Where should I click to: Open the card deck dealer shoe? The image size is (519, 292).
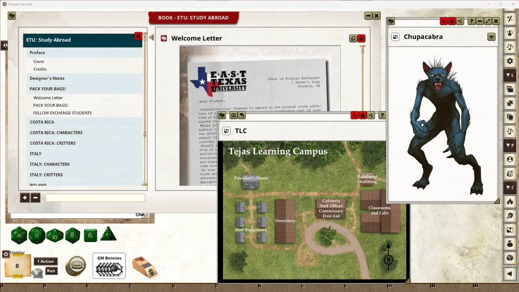[x=145, y=267]
